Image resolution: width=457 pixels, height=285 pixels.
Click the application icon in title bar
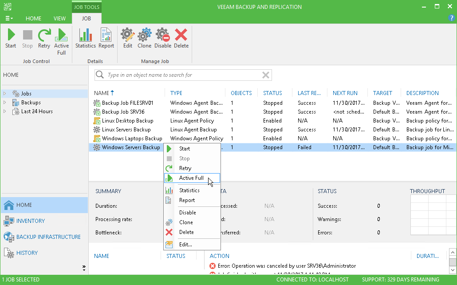[7, 6]
